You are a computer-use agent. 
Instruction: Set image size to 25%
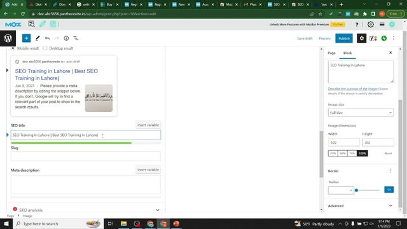pyautogui.click(x=333, y=153)
